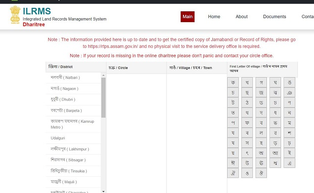The image size is (314, 193).
Task: Click the ফ letter button
Action: pos(247,123)
